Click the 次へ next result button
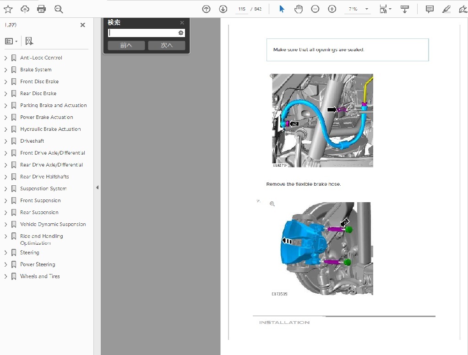 click(167, 45)
